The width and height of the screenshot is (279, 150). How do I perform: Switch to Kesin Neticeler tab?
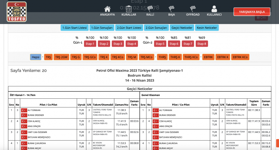pyautogui.click(x=207, y=28)
